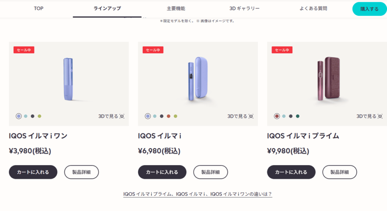Image resolution: width=387 pixels, height=211 pixels.
Task: Go to よくある質問 tab
Action: click(313, 8)
